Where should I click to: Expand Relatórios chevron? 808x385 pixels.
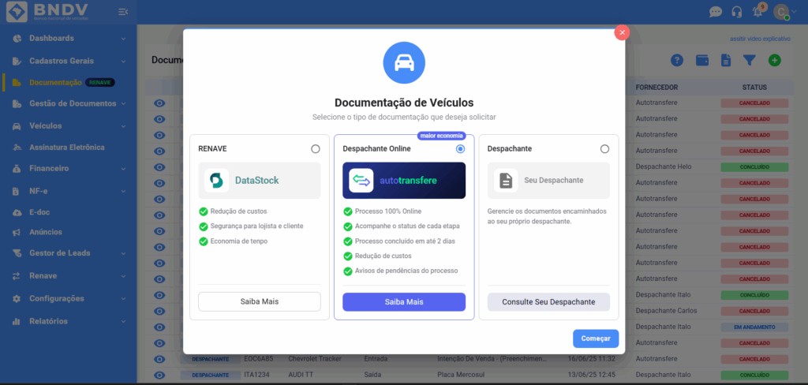coord(124,321)
